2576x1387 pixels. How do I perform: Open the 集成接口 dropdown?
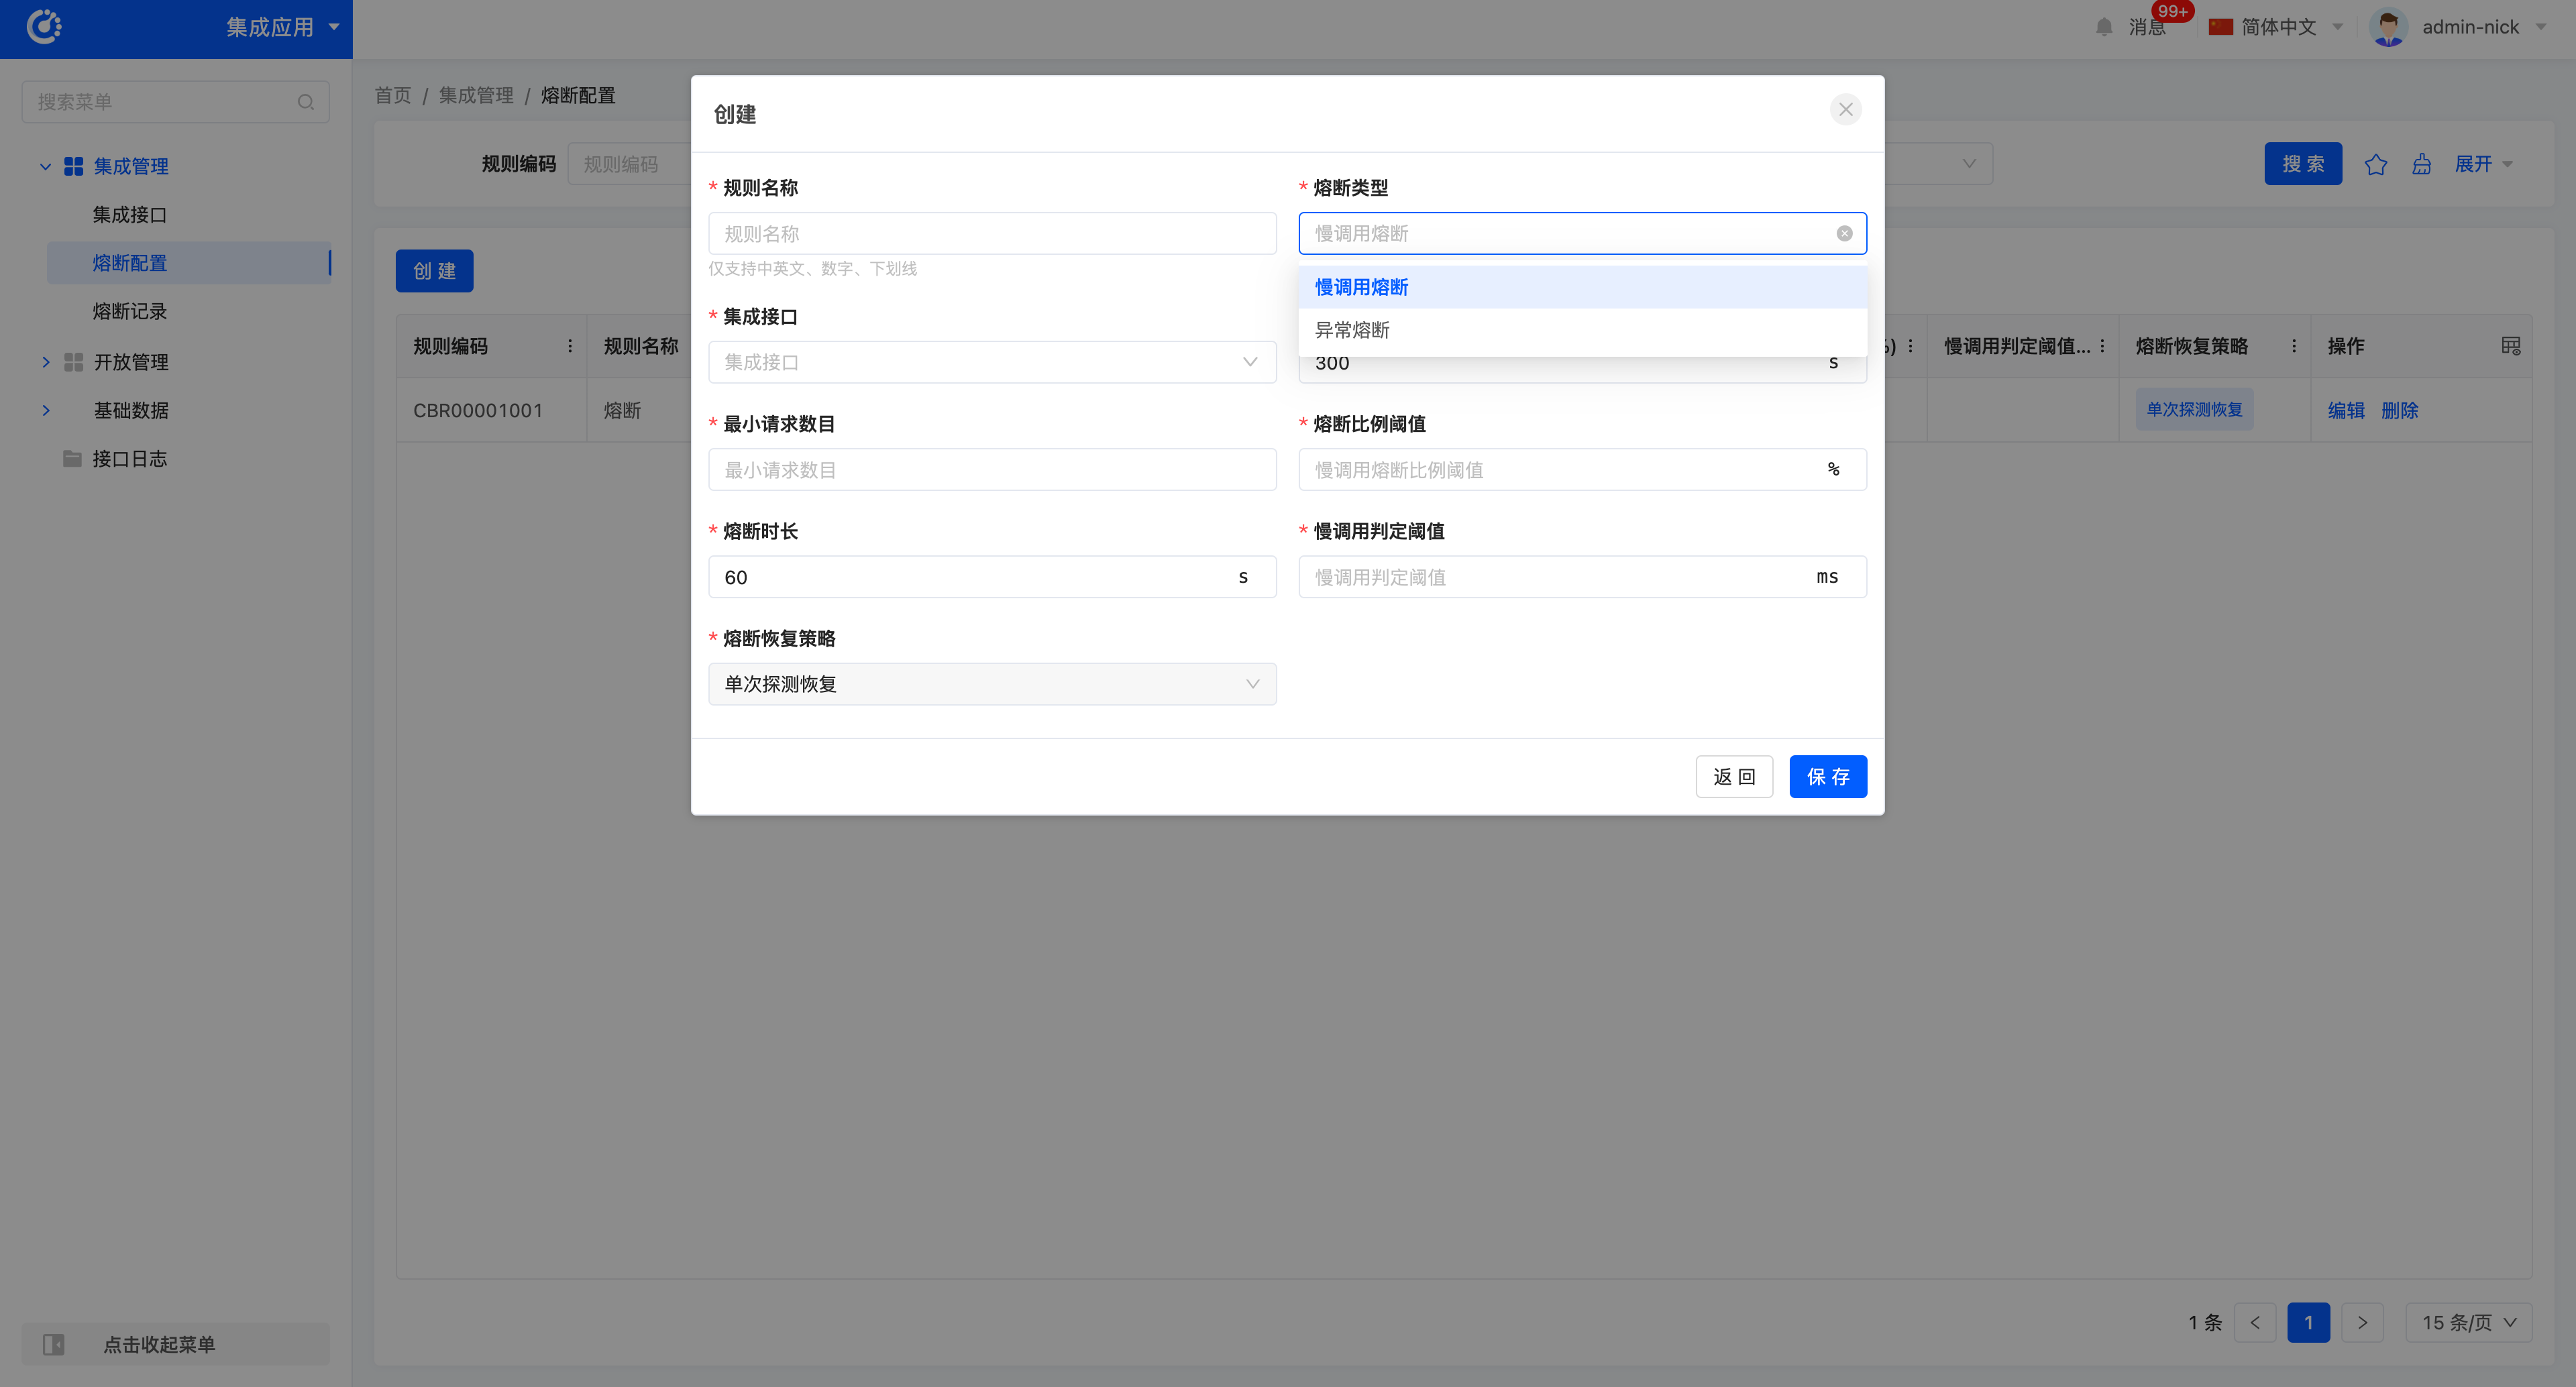point(991,362)
